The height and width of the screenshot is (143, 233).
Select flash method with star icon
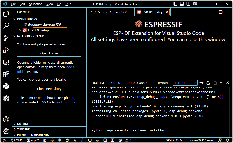[75, 140]
